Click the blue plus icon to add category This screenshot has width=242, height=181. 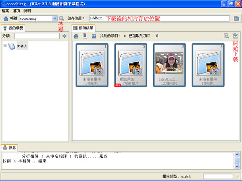tap(64, 36)
